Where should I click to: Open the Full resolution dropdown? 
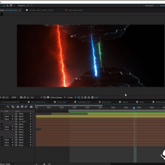(36, 98)
